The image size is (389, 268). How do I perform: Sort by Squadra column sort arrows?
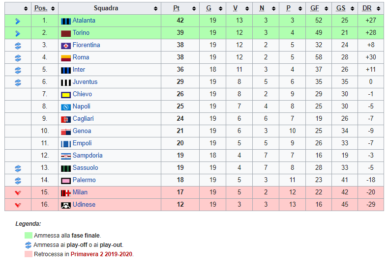(x=155, y=9)
